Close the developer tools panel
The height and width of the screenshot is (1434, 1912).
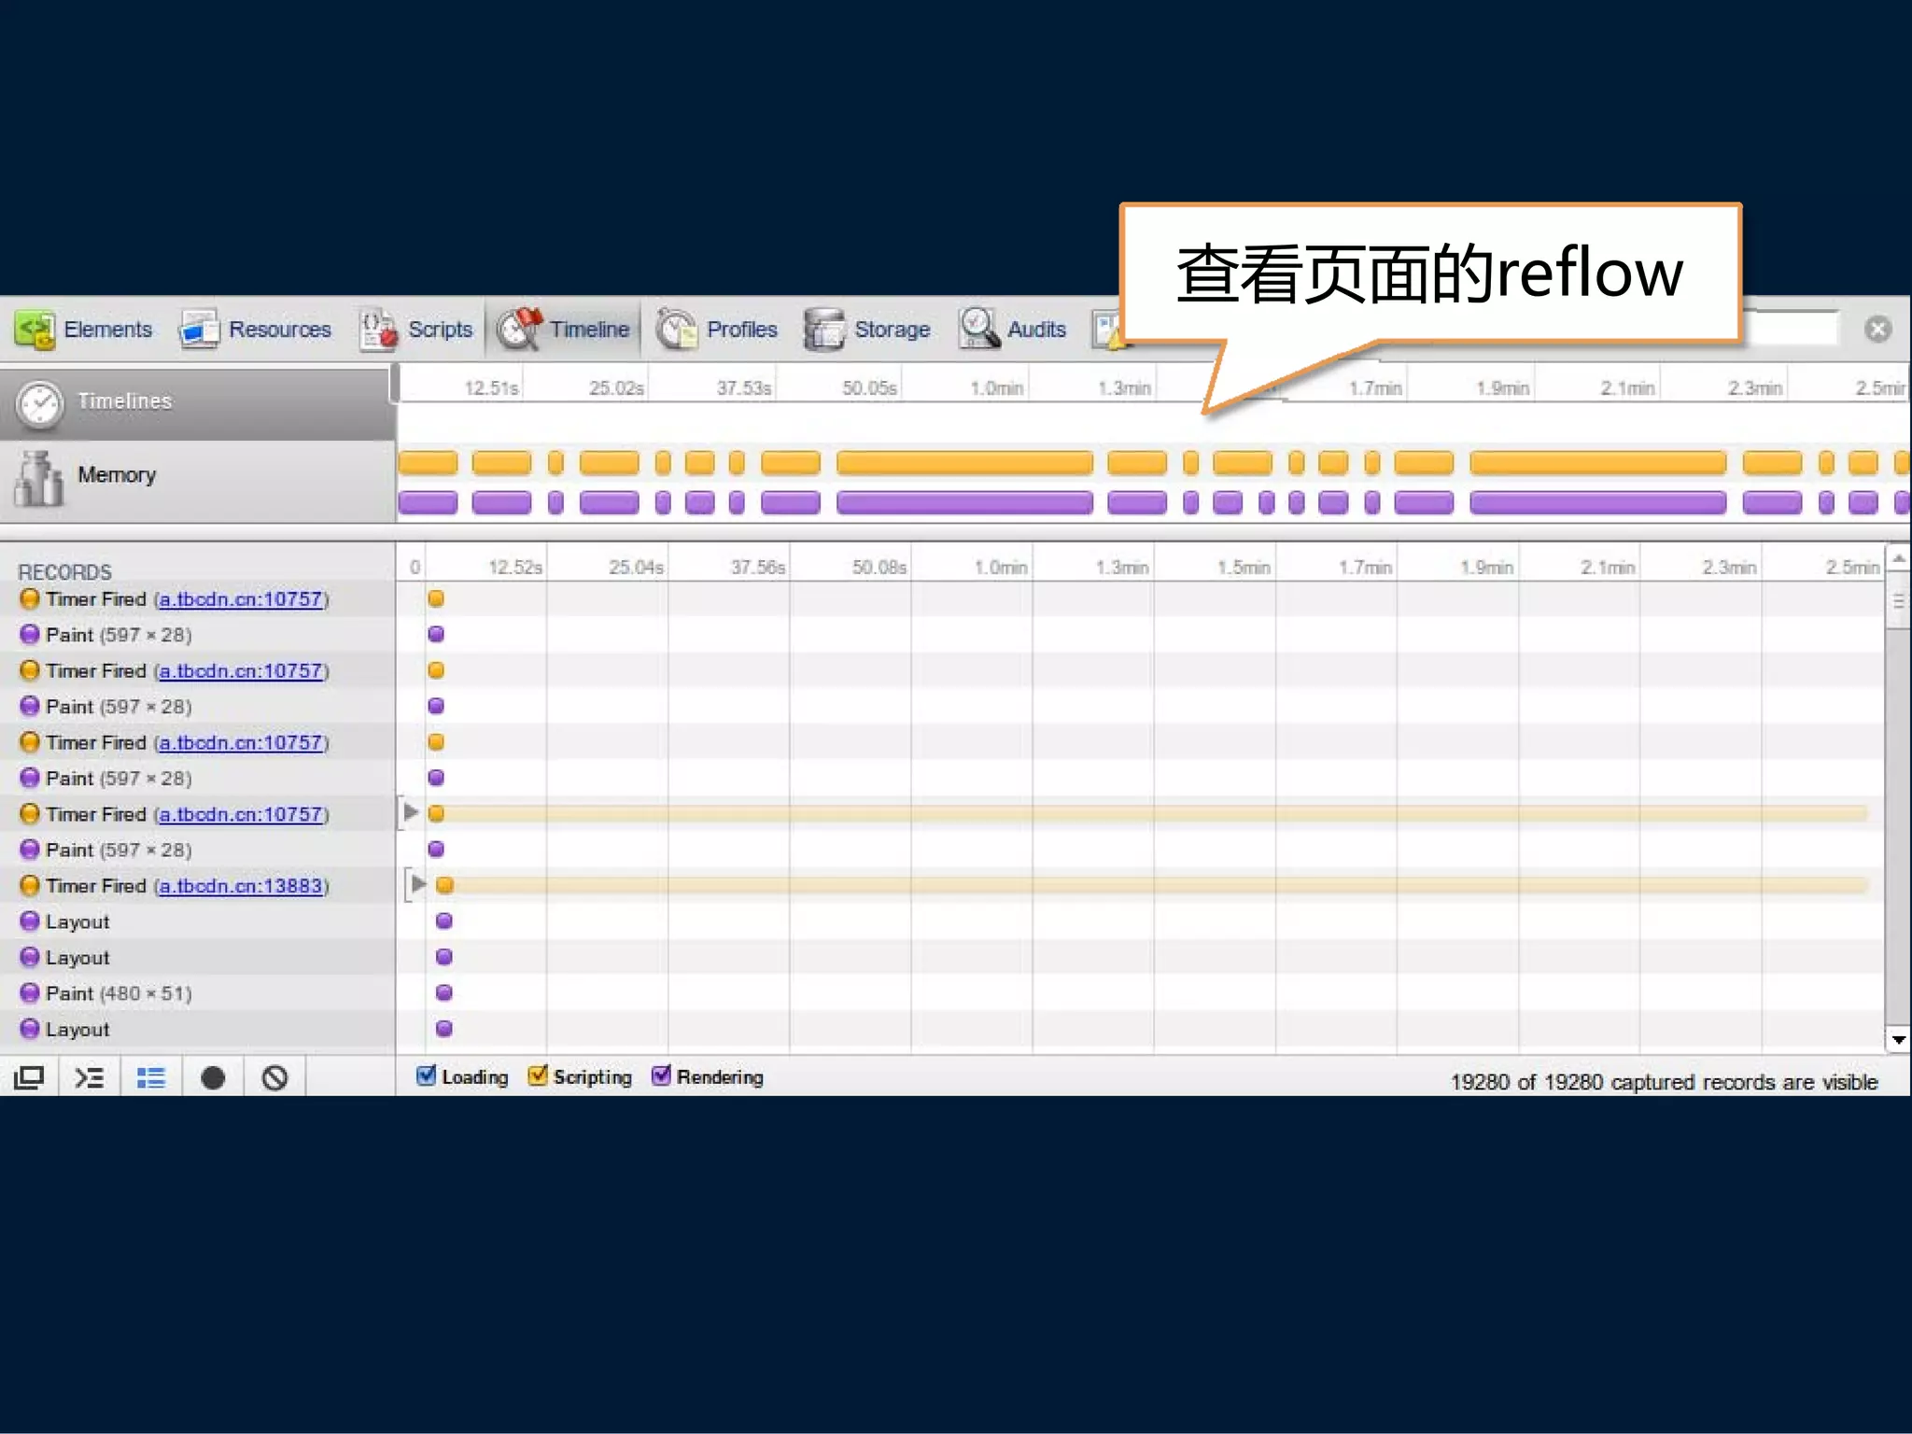(1878, 329)
